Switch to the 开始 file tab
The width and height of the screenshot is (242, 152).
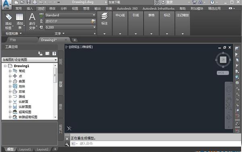[13, 40]
